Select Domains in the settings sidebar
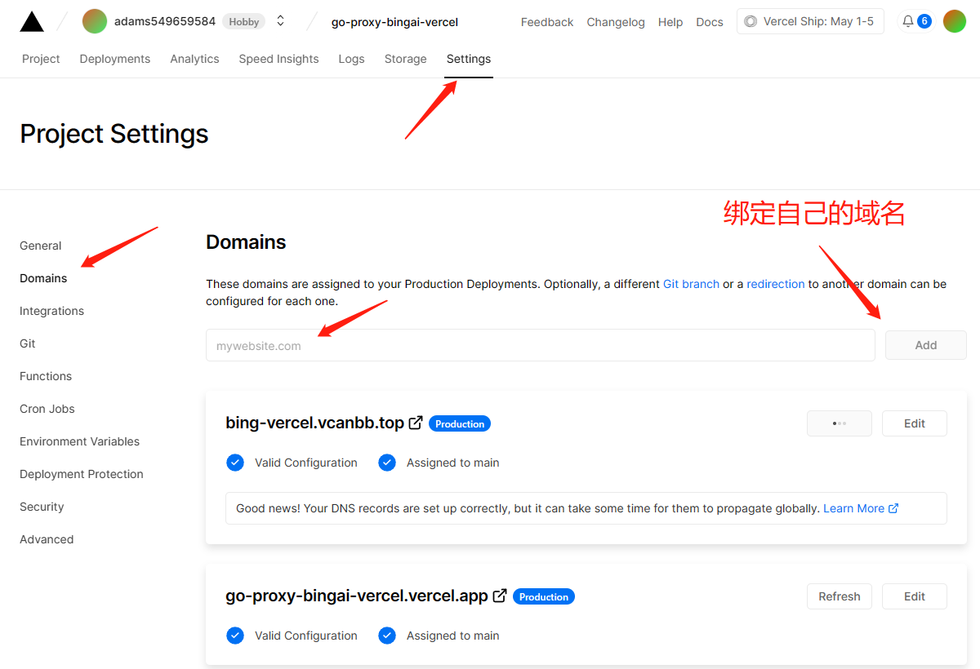The image size is (980, 669). (43, 278)
